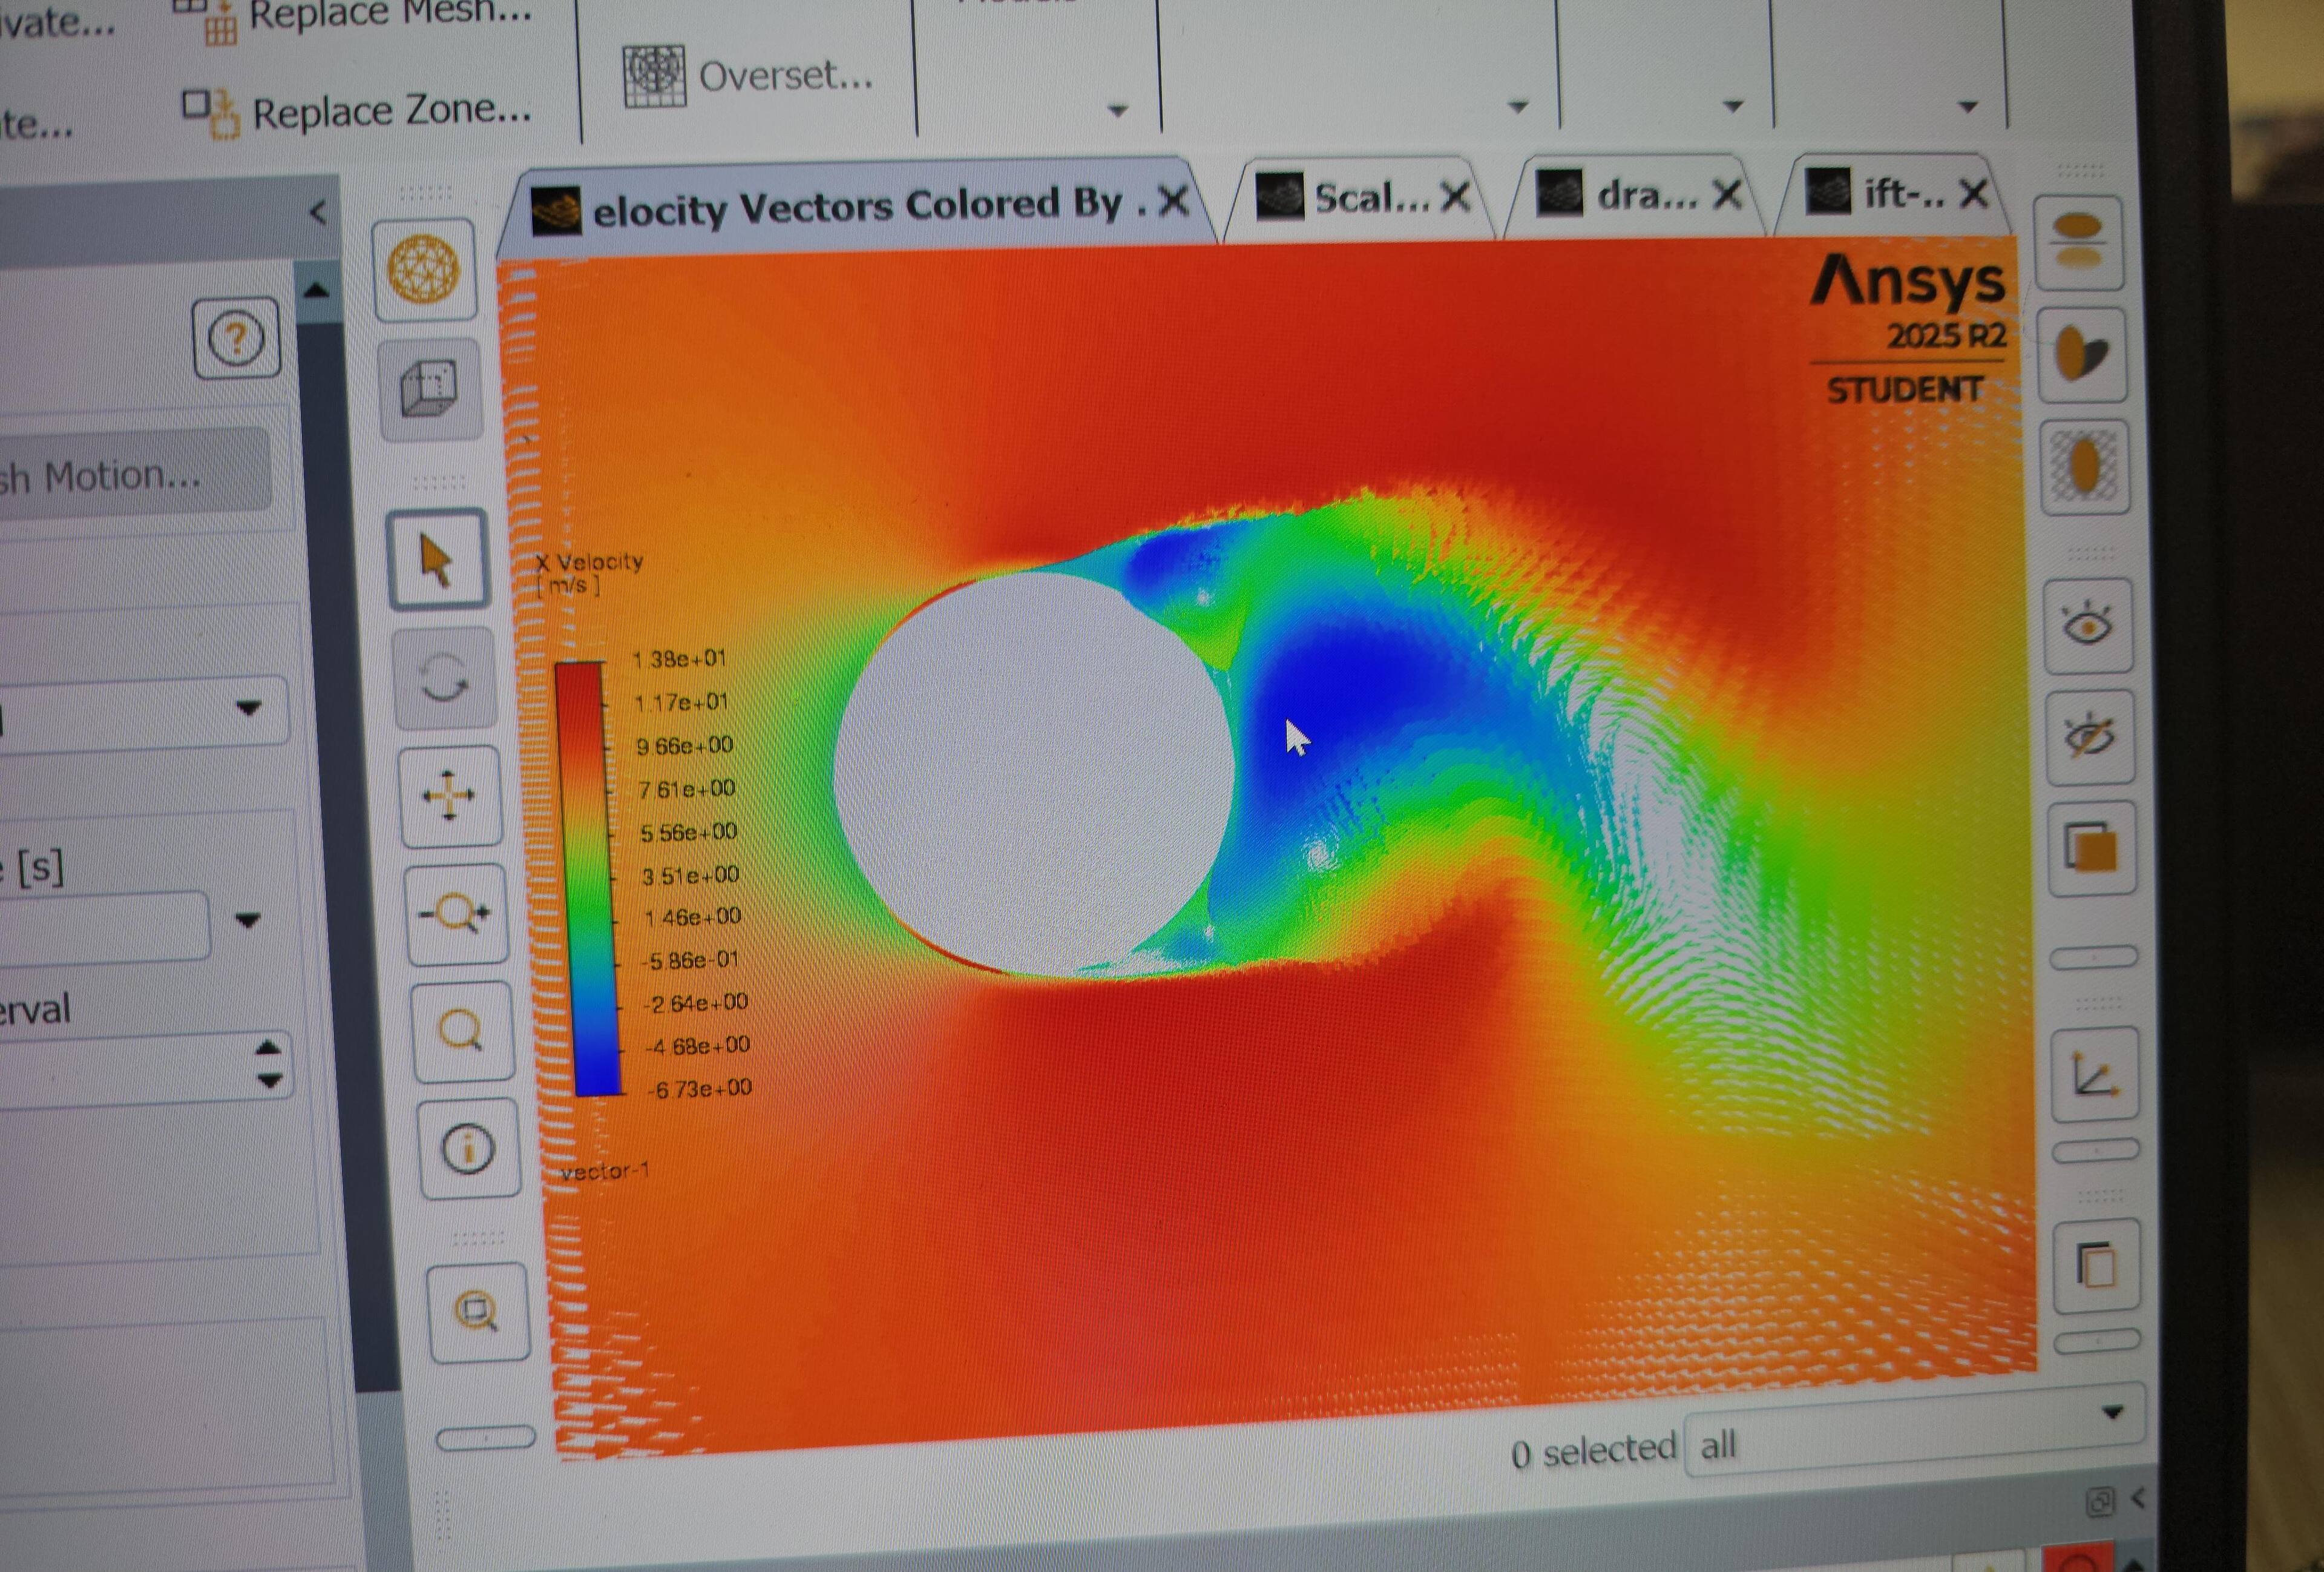Open the dropdown beside the [s] field
The height and width of the screenshot is (1572, 2324).
click(x=247, y=920)
